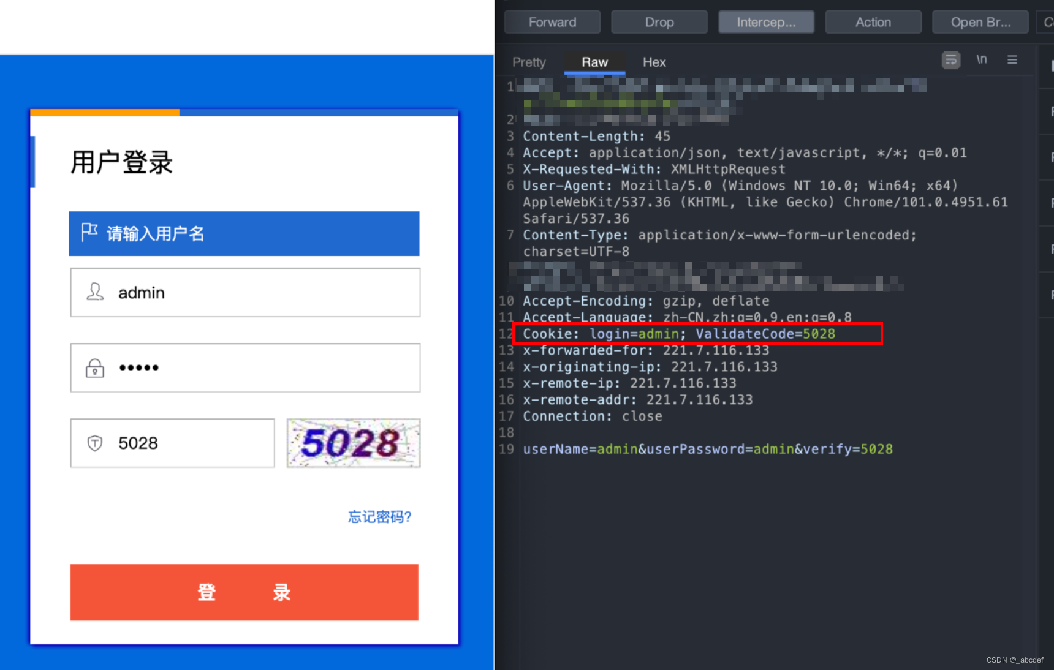The width and height of the screenshot is (1054, 670).
Task: Select the x-remote-ip header line
Action: coord(630,383)
